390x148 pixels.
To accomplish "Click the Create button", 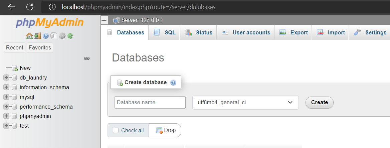I will coord(319,103).
